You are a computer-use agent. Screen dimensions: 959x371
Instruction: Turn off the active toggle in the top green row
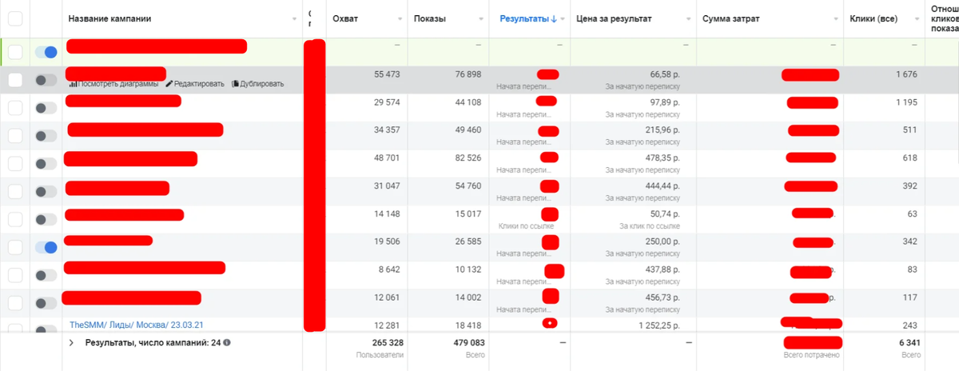(46, 53)
